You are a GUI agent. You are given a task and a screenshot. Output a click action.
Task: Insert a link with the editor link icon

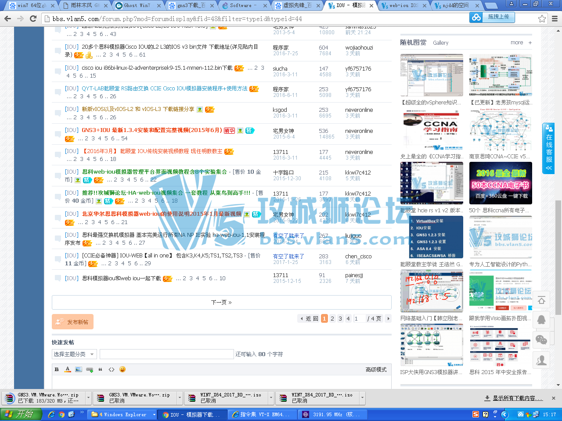click(x=90, y=369)
